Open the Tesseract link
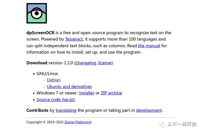The height and width of the screenshot is (133, 203). pos(74,39)
